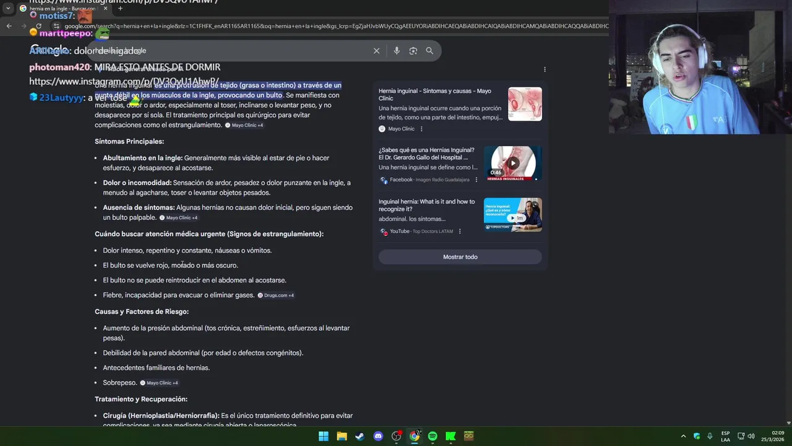Reload the page with the refresh button
Viewport: 792px width, 446px height.
point(38,26)
